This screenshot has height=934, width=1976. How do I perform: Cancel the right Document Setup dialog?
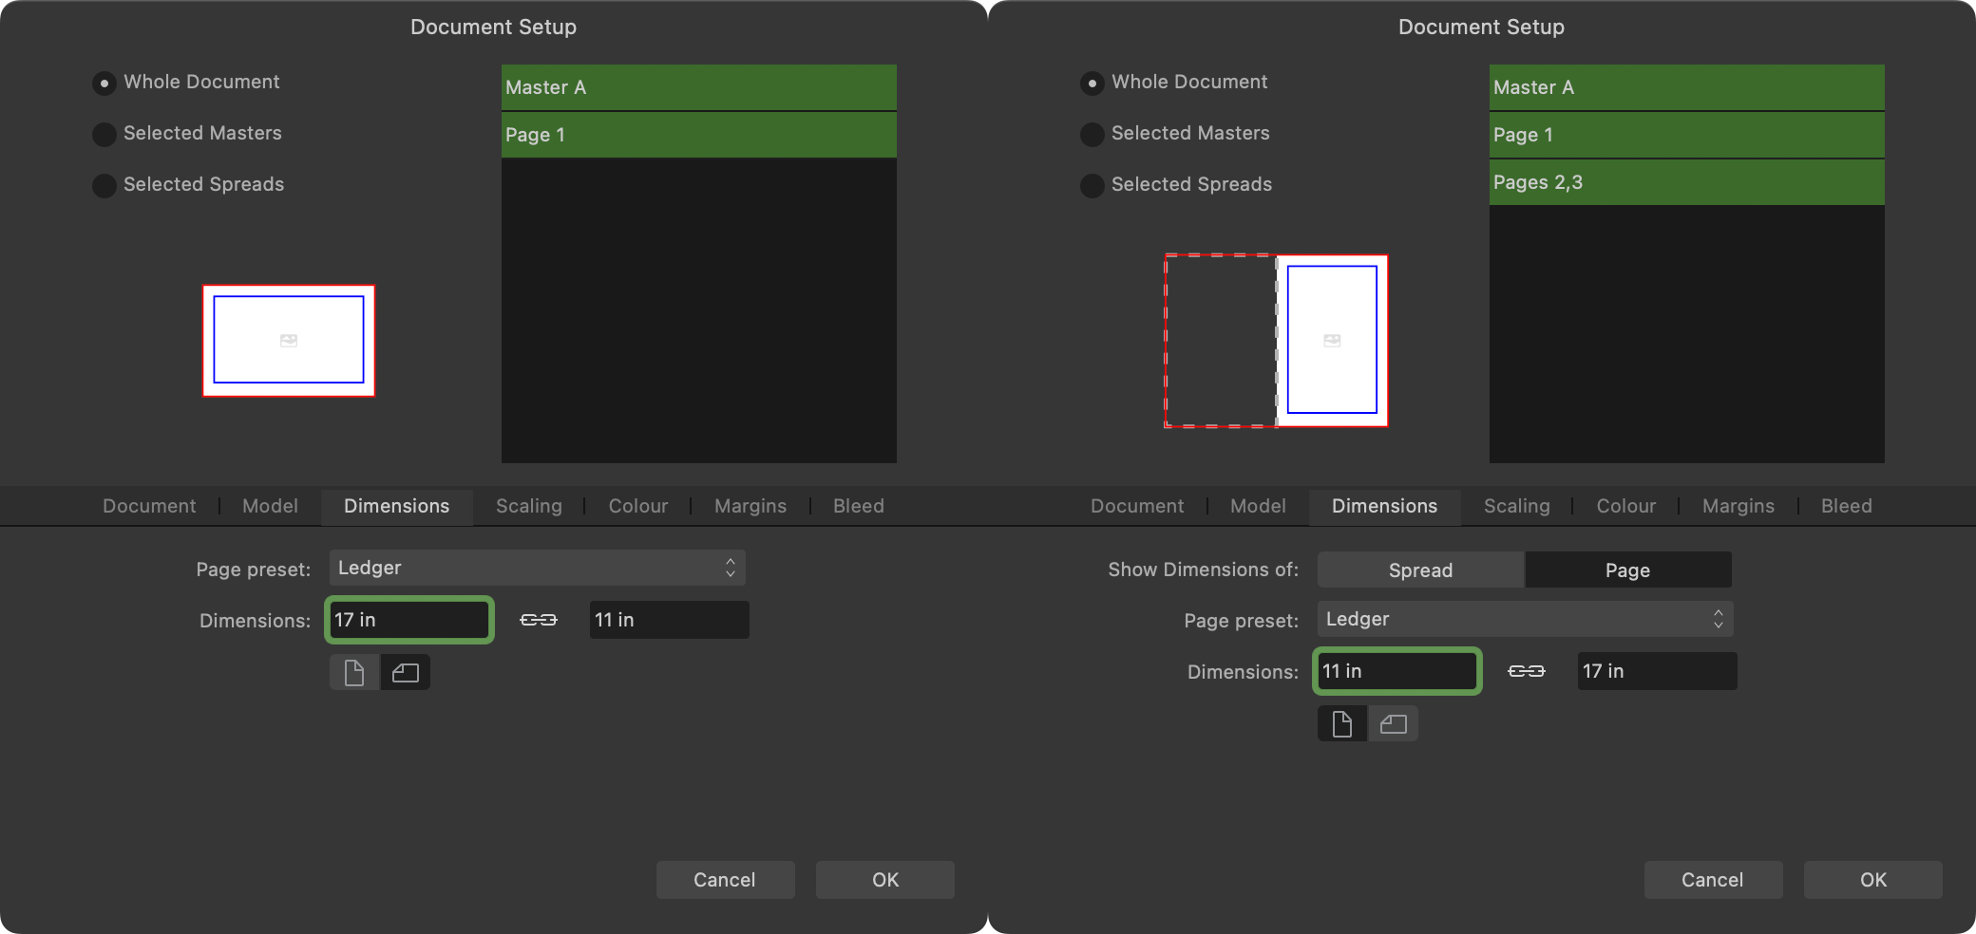pos(1712,880)
